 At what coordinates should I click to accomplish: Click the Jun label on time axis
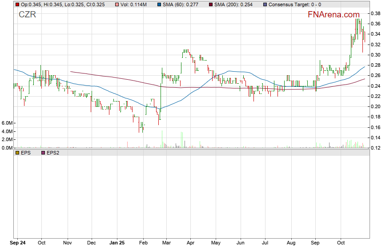pyautogui.click(x=241, y=244)
